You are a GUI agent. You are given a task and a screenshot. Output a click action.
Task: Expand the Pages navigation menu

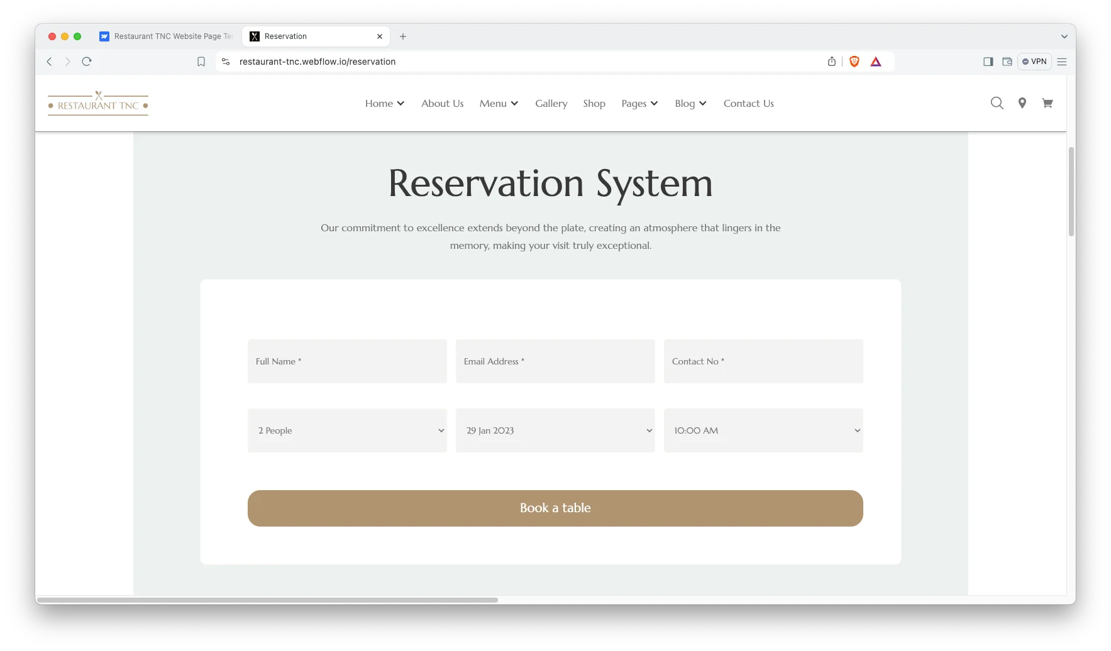[x=639, y=104]
